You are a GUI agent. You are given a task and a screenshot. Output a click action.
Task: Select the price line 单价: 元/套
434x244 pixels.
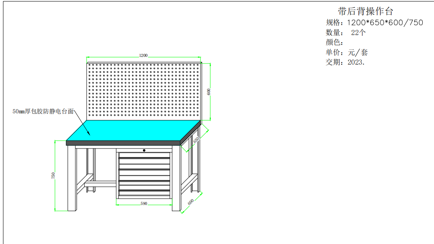pyautogui.click(x=347, y=52)
